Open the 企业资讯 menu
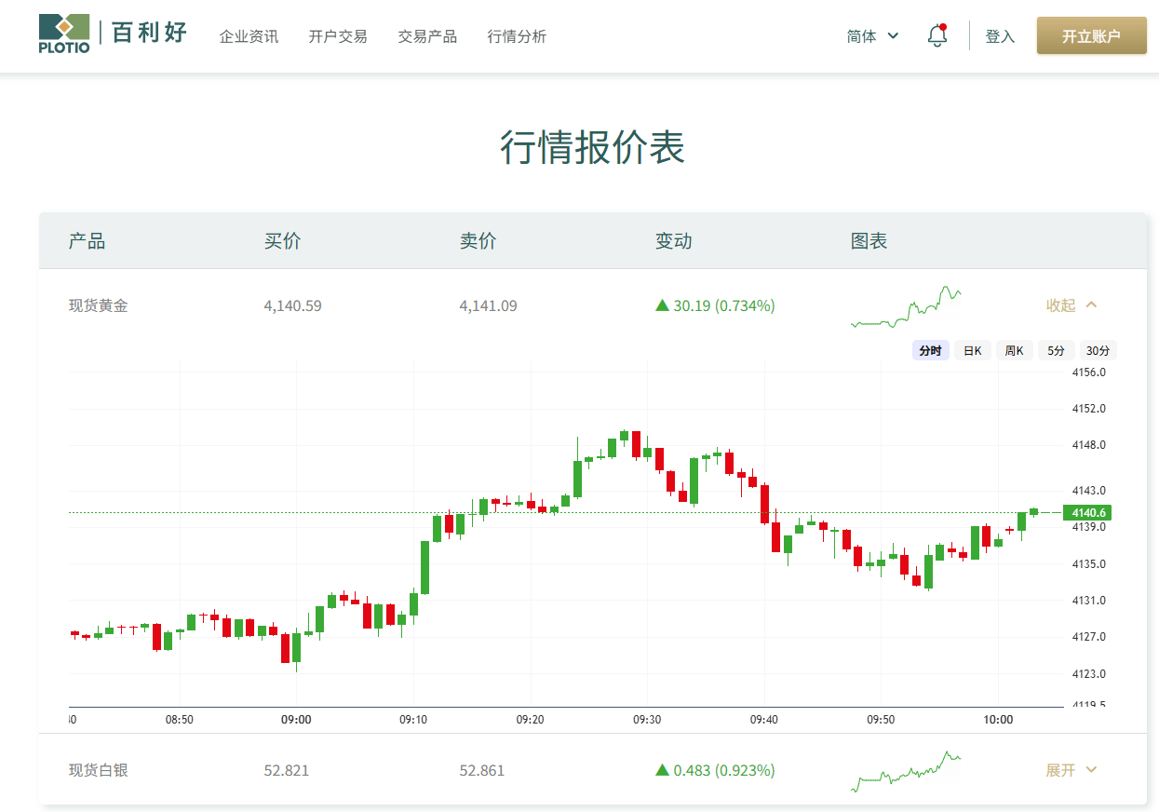Image resolution: width=1159 pixels, height=812 pixels. 249,36
